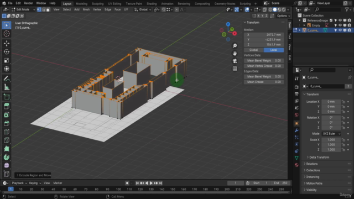Select the Knife tool
Image resolution: width=354 pixels, height=199 pixels.
pyautogui.click(x=7, y=140)
